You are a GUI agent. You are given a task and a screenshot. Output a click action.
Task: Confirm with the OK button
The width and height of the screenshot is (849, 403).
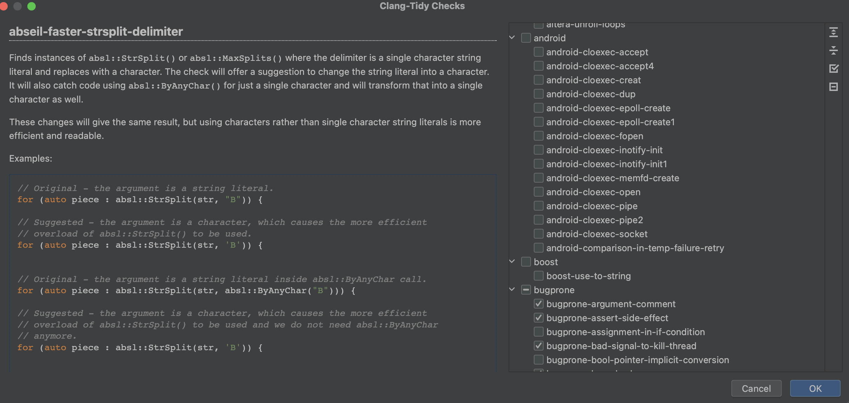815,388
